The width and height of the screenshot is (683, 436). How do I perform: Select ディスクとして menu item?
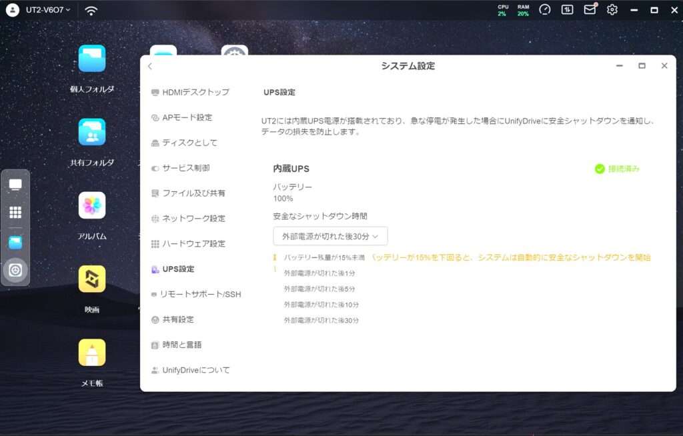click(184, 143)
